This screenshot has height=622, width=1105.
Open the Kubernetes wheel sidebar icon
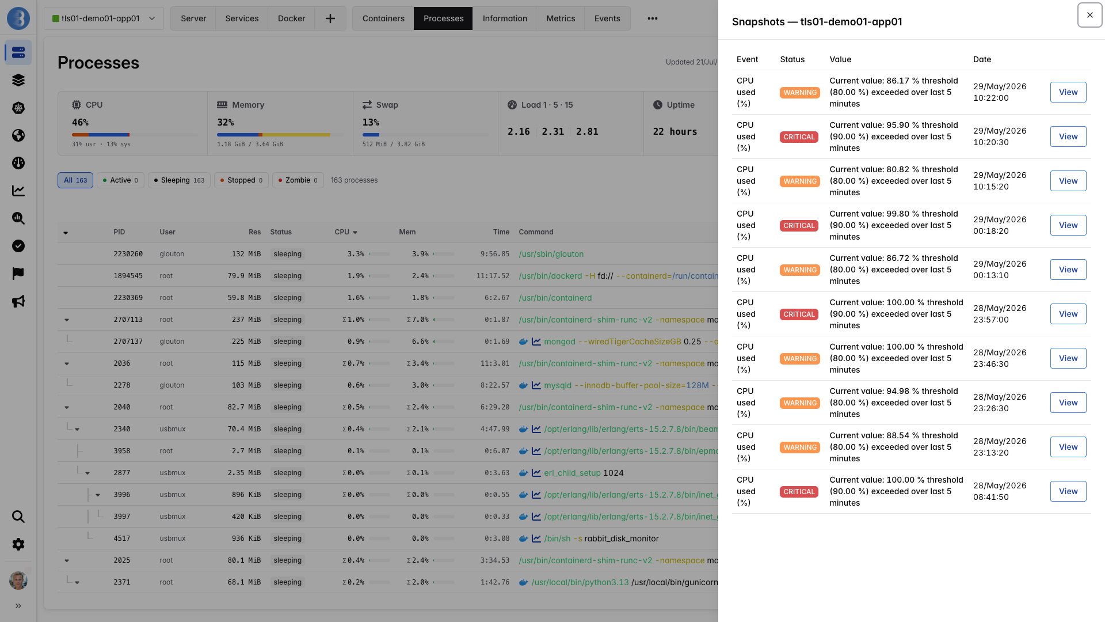18,108
